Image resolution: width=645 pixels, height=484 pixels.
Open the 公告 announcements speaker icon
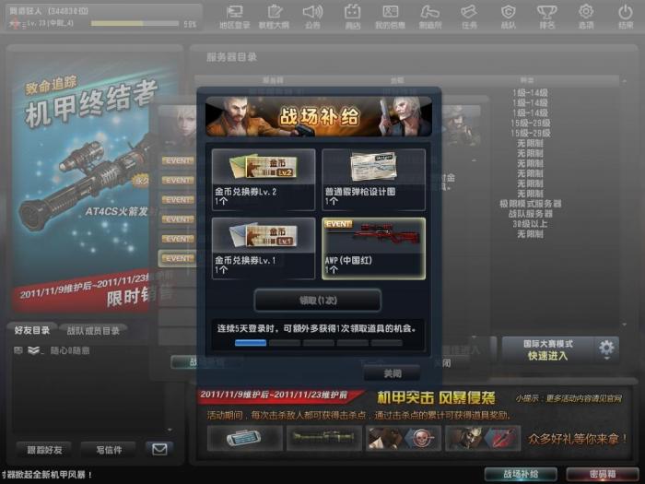click(x=312, y=17)
